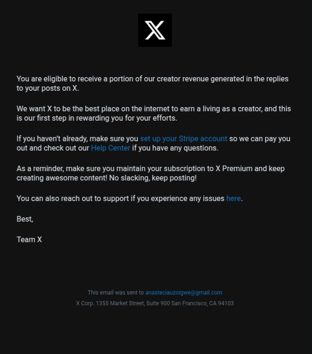Click the words "X Premium" in the reminder
This screenshot has height=354, width=312.
pos(234,169)
